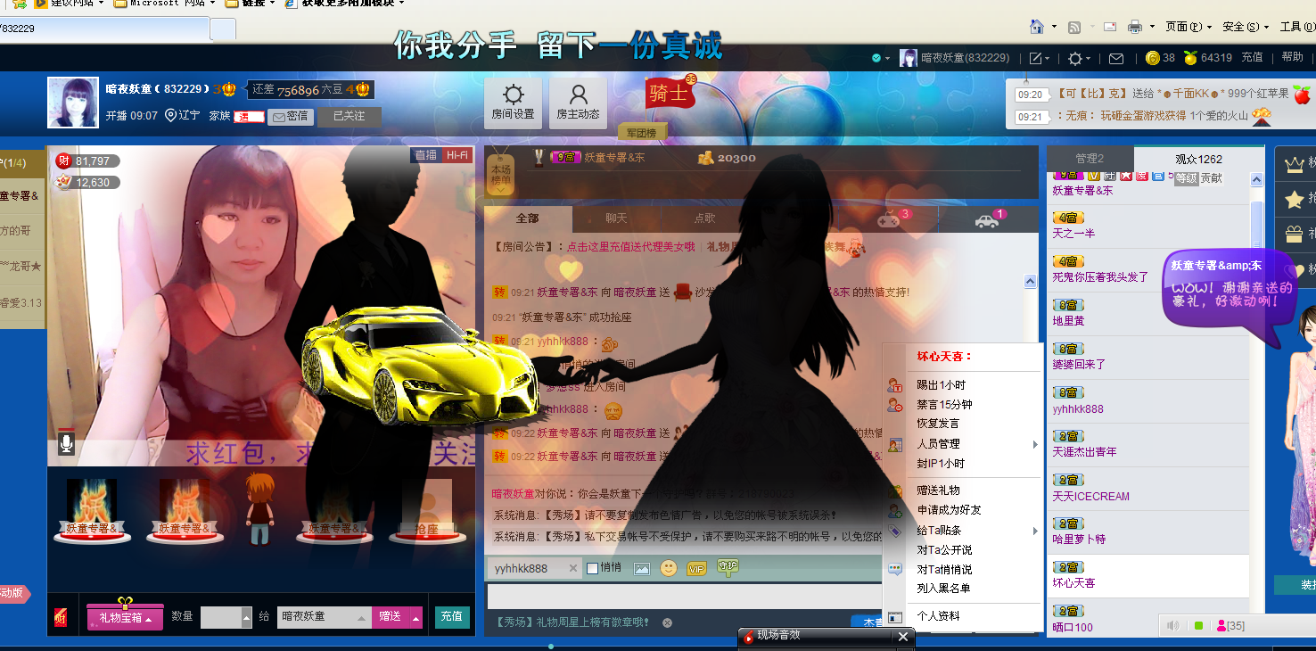Open 帮助 help link
Screen dimensions: 1316x651
1292,57
